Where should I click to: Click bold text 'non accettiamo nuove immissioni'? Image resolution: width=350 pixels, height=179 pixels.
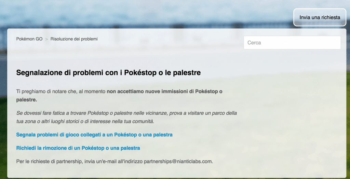tap(147, 92)
